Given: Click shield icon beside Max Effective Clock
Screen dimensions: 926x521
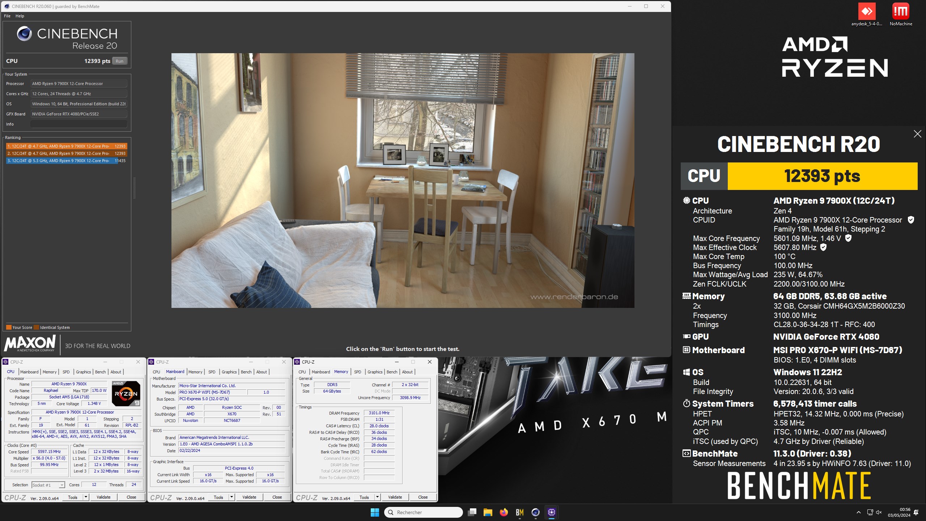Looking at the screenshot, I should pyautogui.click(x=823, y=247).
